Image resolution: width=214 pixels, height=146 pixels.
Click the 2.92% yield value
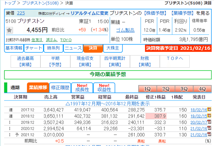181,30
